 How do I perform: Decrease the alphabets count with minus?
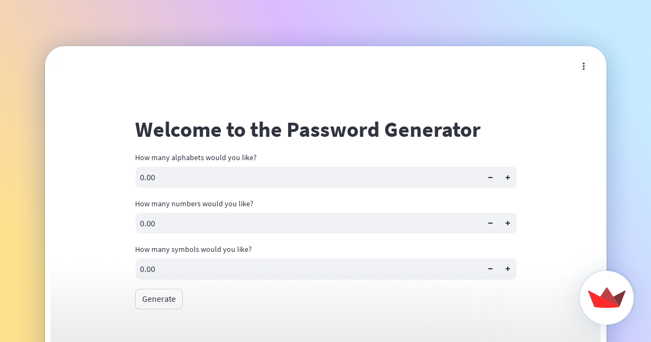coord(490,178)
